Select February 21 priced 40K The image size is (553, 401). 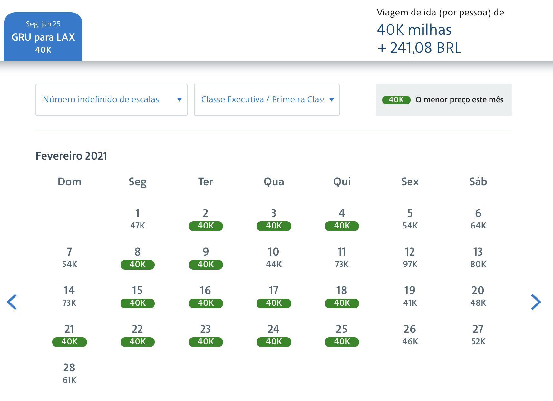point(69,335)
